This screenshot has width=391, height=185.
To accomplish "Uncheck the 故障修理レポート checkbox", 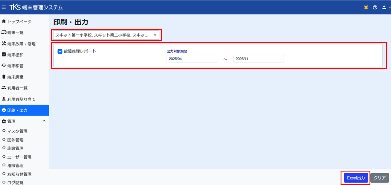I will (60, 51).
